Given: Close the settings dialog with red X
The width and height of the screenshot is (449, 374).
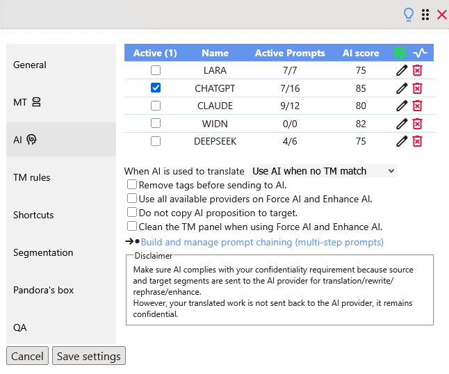Looking at the screenshot, I should (x=442, y=15).
